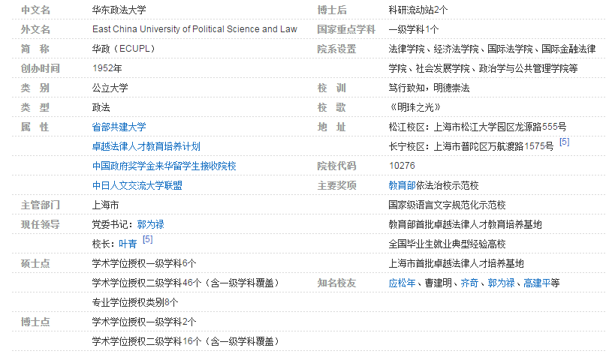Select the label 创办时间
The height and width of the screenshot is (357, 606).
(41, 68)
